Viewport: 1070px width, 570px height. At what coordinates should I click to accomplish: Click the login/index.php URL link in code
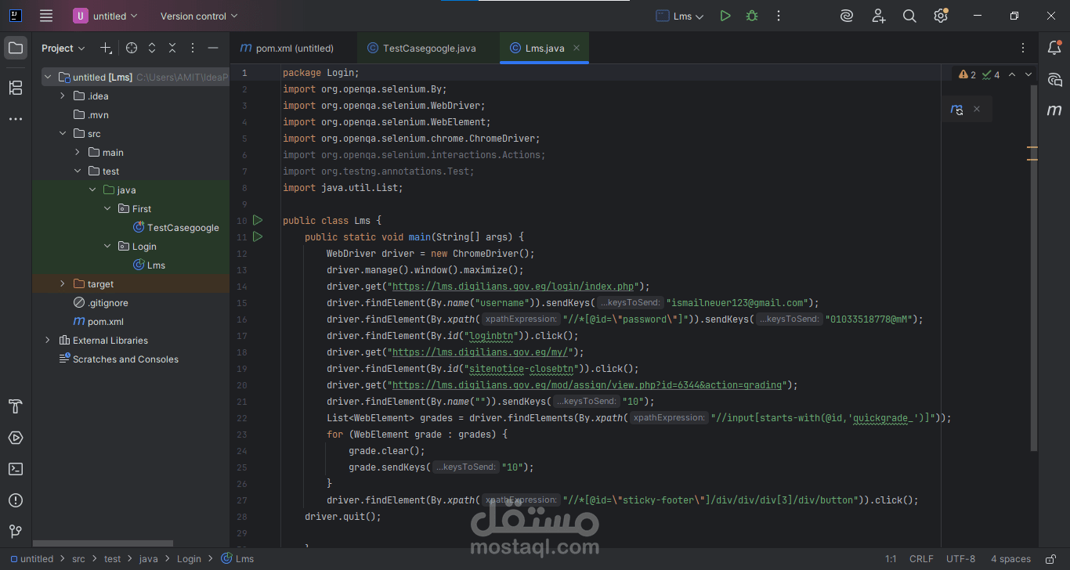tap(512, 287)
